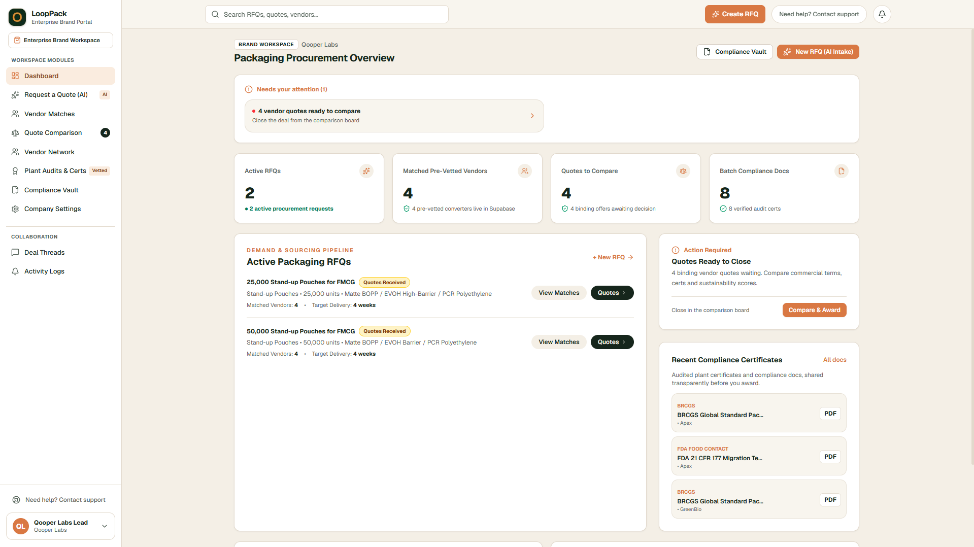Viewport: 974px width, 547px height.
Task: Download PDF for FDA 21 CFR 177 Migration
Action: pos(830,457)
